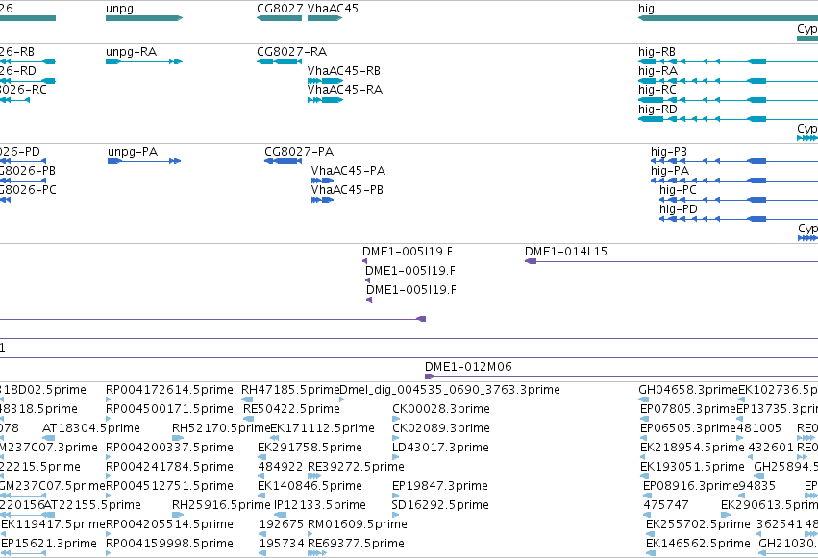Select the DME1-014L15 clone label
Screen dimensions: 818x558
tap(566, 252)
